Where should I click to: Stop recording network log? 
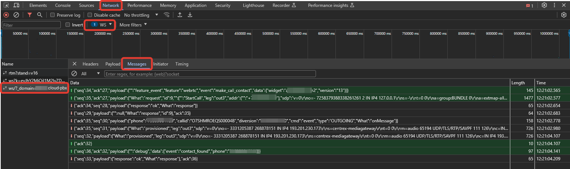[6, 15]
